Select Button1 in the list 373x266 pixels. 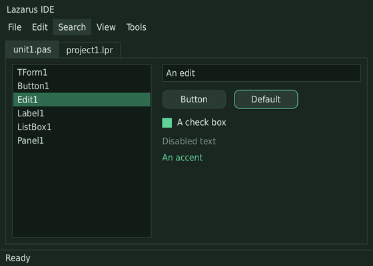[81, 86]
